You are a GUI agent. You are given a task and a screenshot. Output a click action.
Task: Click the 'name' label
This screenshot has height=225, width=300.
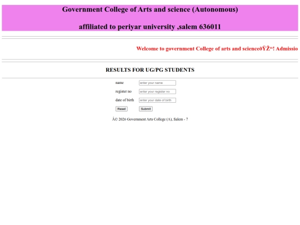click(x=119, y=83)
